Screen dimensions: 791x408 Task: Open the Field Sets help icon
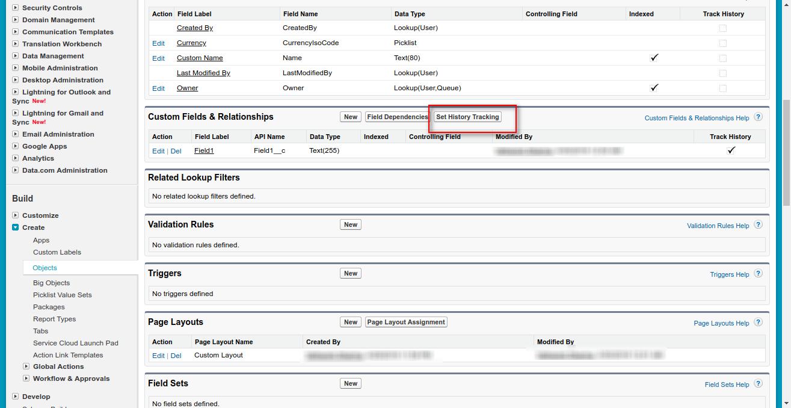pyautogui.click(x=757, y=384)
